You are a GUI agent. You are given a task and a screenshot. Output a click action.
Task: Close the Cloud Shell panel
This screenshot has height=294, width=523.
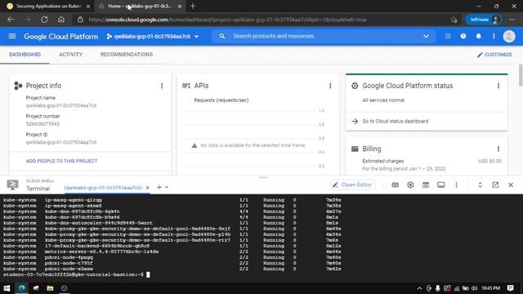point(511,185)
